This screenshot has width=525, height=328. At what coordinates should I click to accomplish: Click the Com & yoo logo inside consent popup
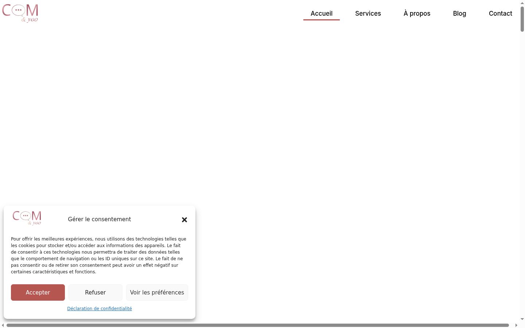[x=27, y=218]
